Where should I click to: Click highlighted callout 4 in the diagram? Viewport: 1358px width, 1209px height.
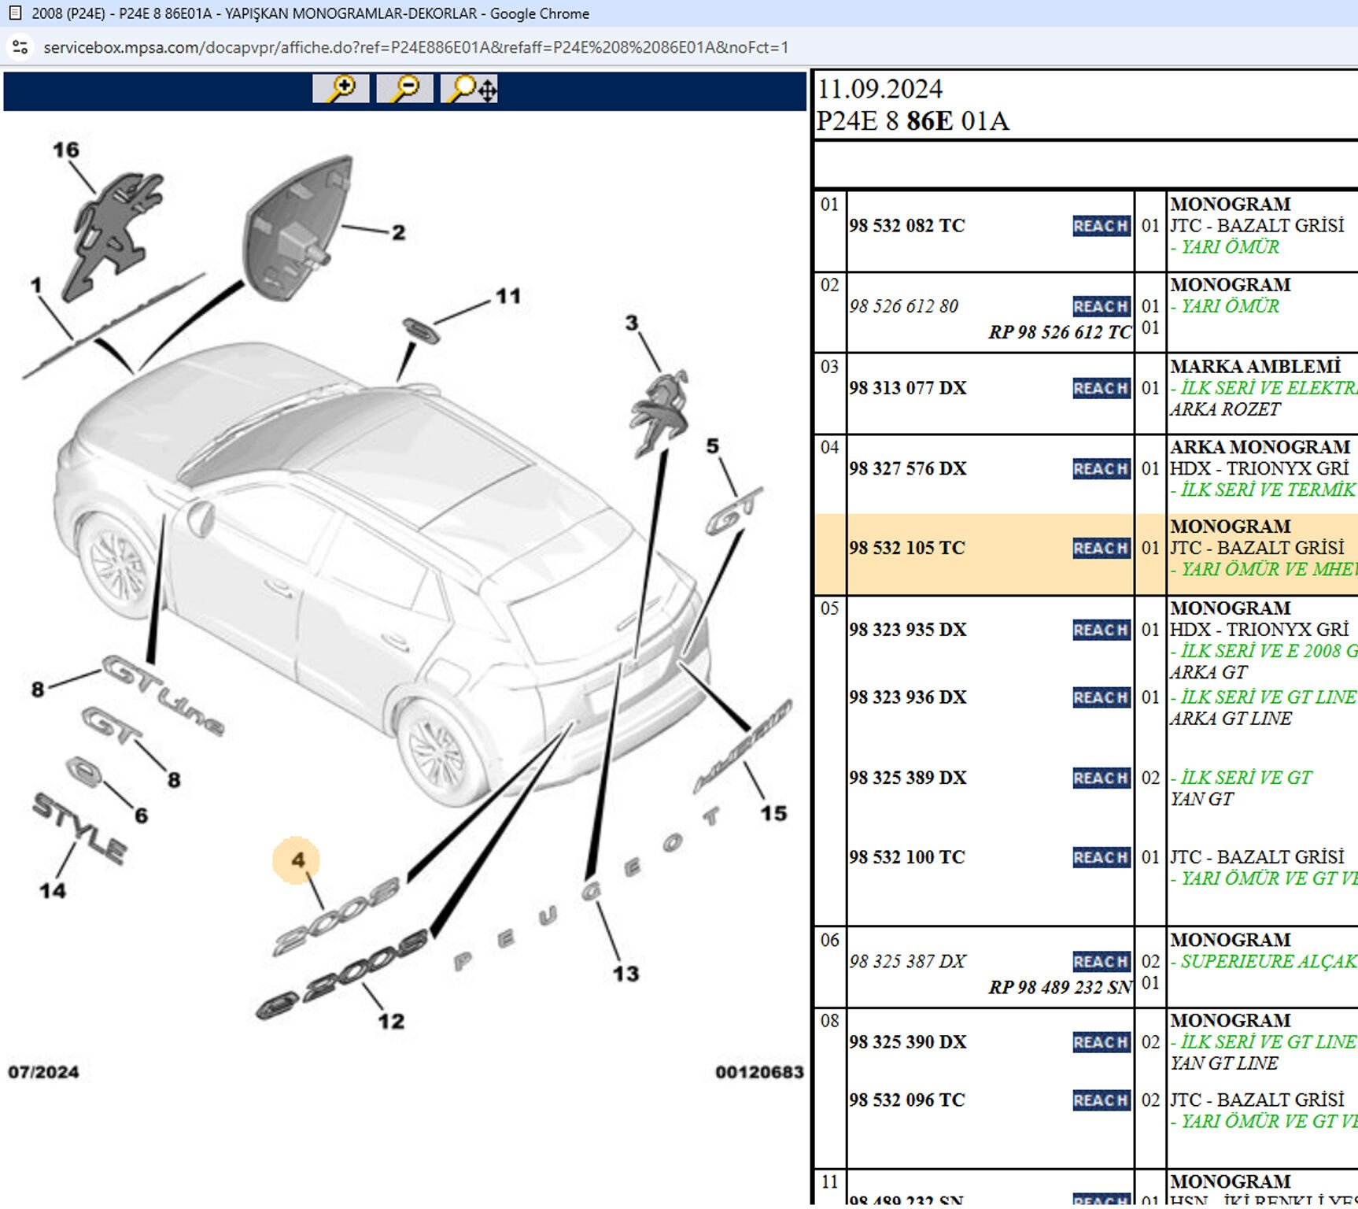click(297, 860)
